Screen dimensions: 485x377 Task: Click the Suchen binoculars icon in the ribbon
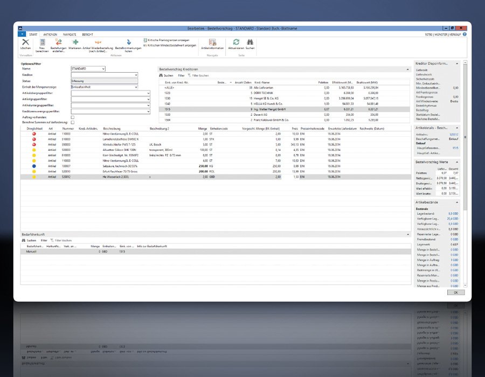(x=250, y=43)
